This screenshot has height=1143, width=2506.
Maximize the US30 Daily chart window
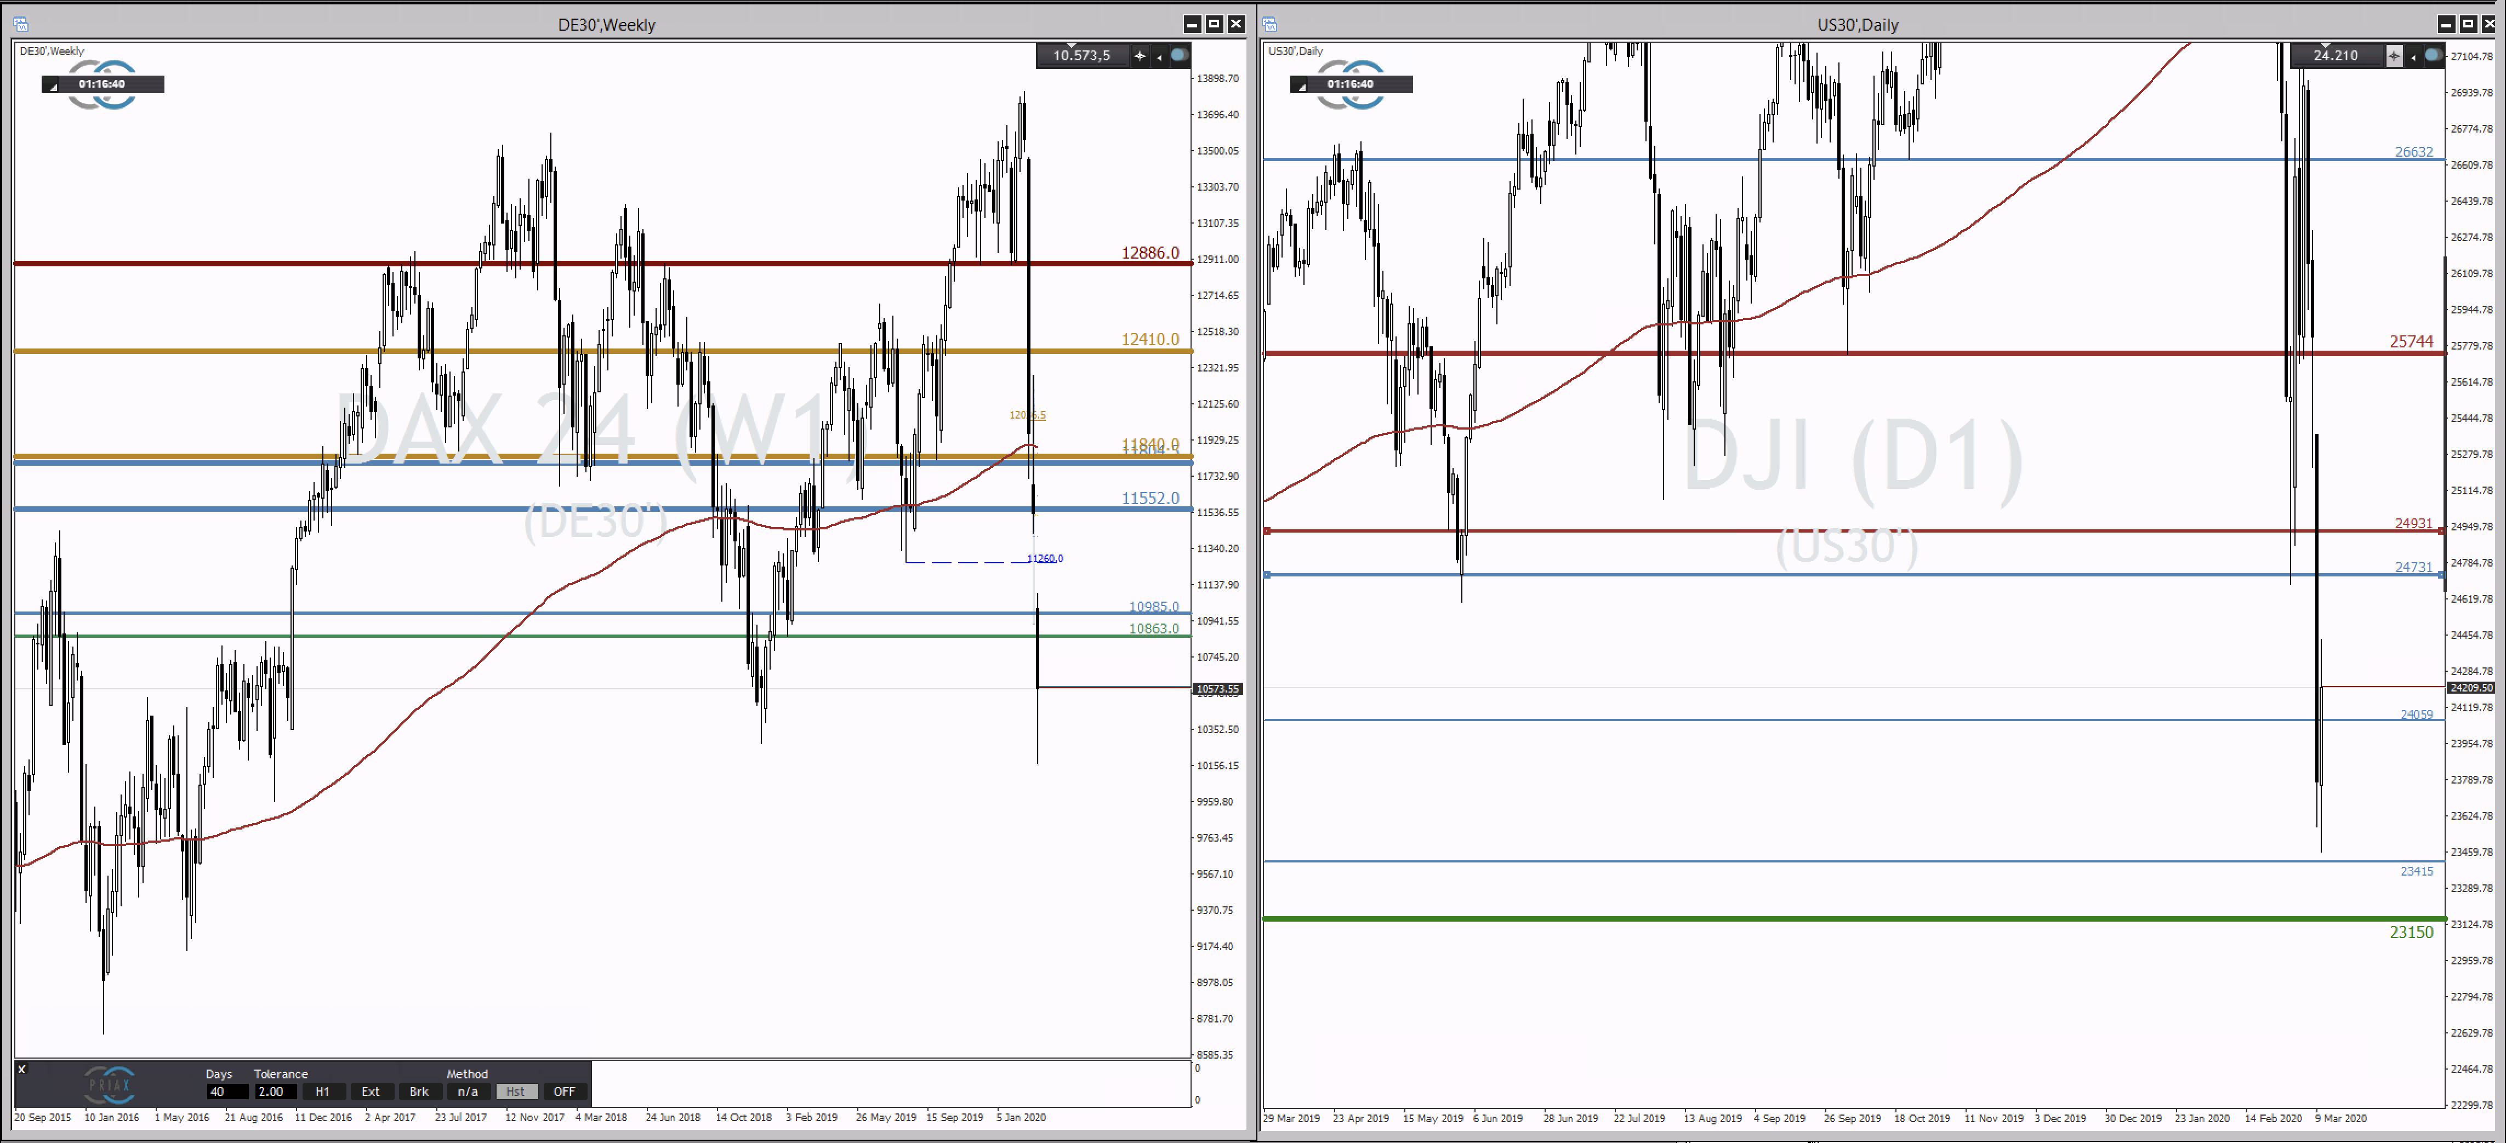[x=2468, y=24]
